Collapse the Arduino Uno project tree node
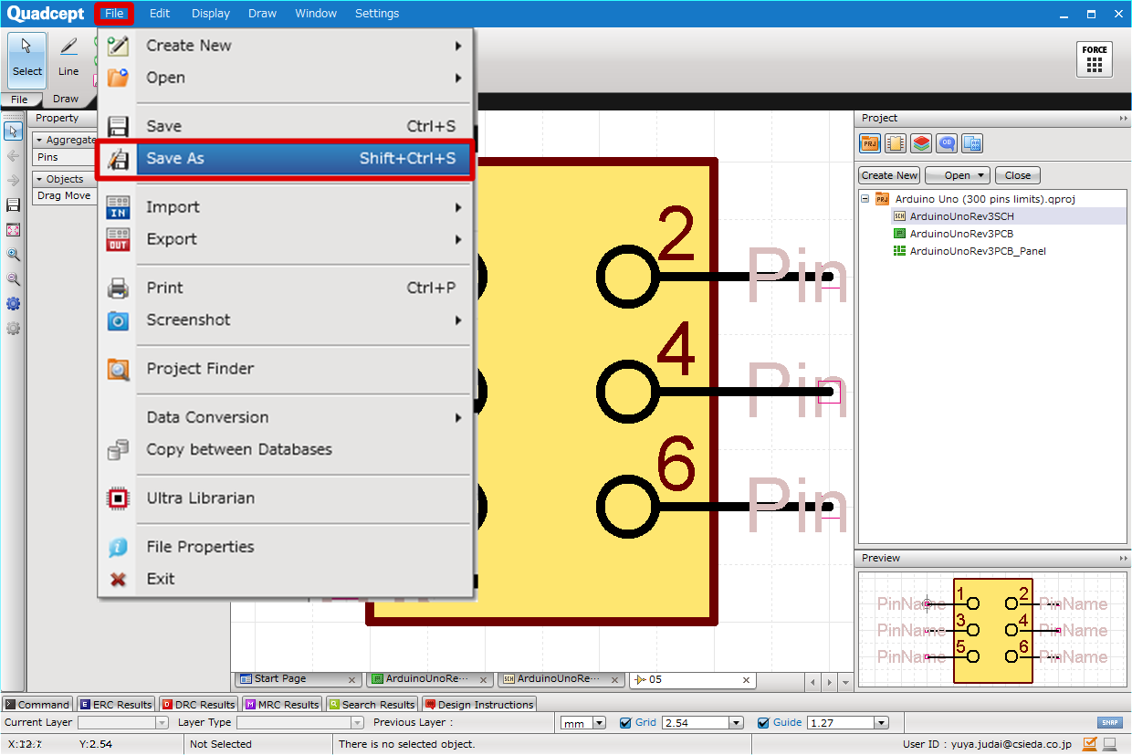Viewport: 1132px width, 755px height. (x=865, y=198)
